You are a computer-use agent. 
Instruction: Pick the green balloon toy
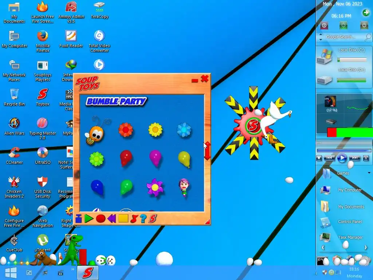pos(126,188)
